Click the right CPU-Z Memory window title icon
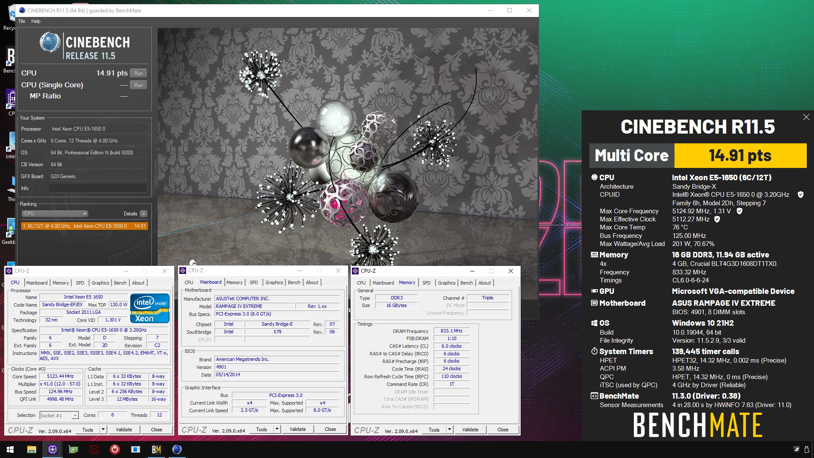The height and width of the screenshot is (458, 814). pyautogui.click(x=355, y=271)
